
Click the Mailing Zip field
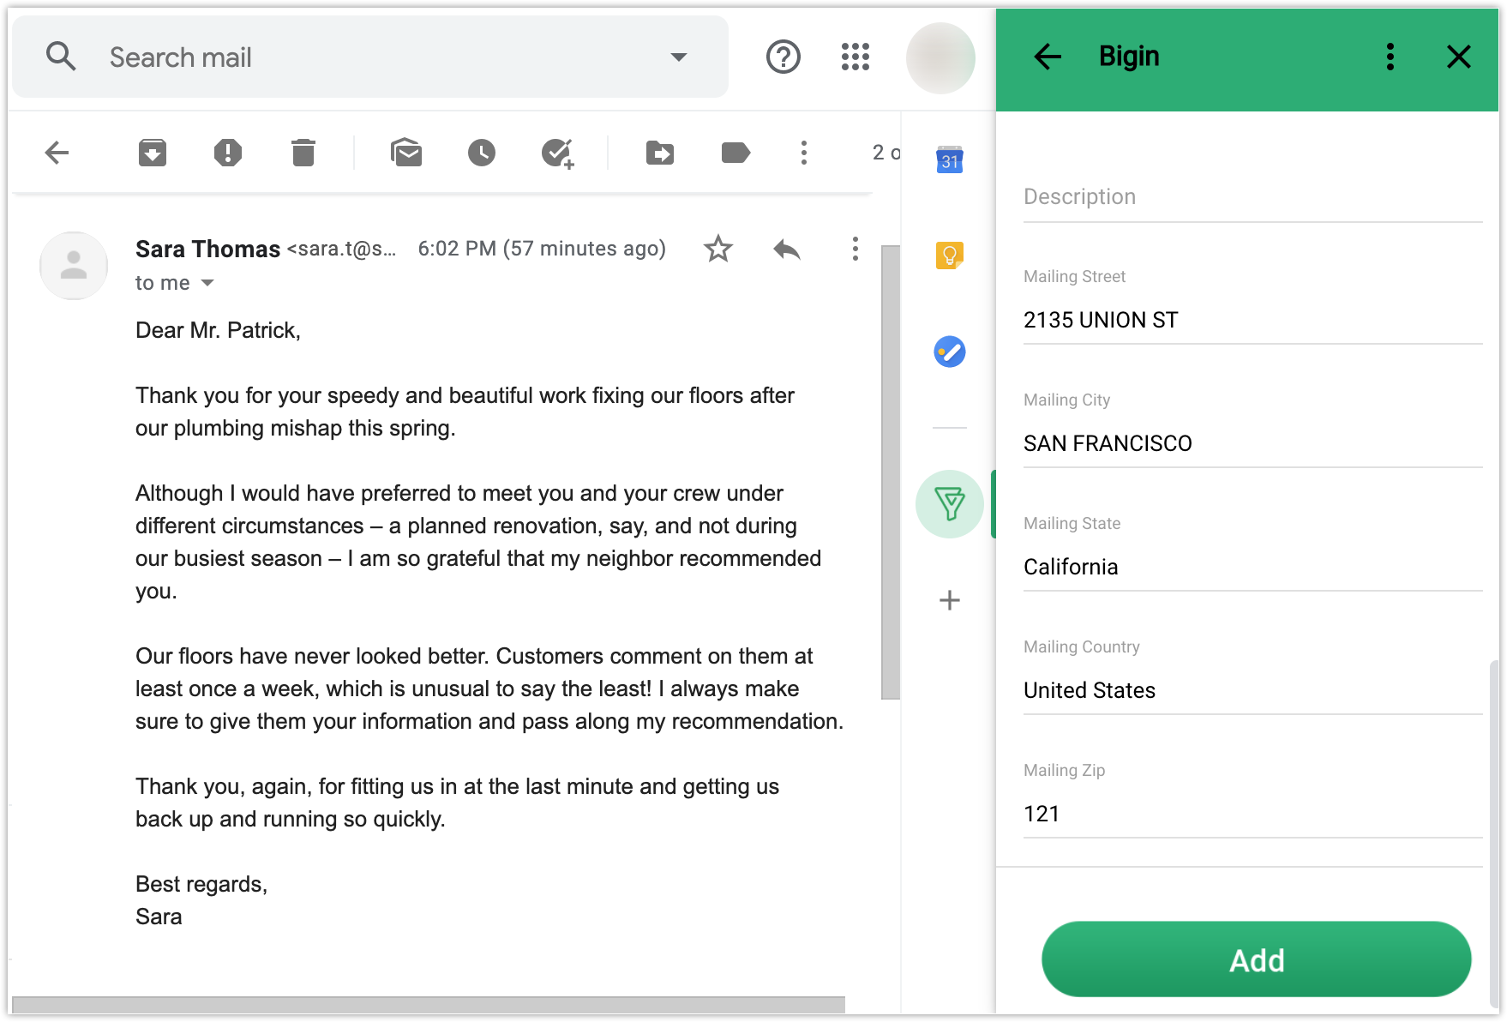pos(1252,813)
